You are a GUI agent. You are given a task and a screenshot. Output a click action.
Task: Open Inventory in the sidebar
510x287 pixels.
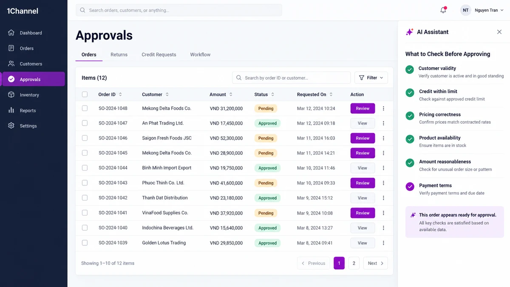(34, 95)
